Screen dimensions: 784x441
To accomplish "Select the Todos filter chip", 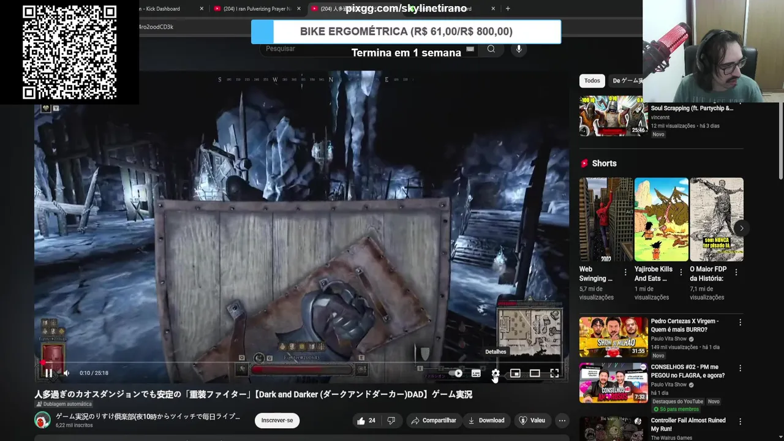I will pyautogui.click(x=592, y=81).
